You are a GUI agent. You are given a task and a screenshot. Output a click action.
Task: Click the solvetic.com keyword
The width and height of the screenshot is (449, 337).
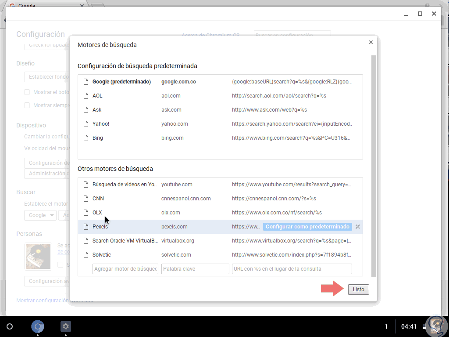tap(176, 255)
